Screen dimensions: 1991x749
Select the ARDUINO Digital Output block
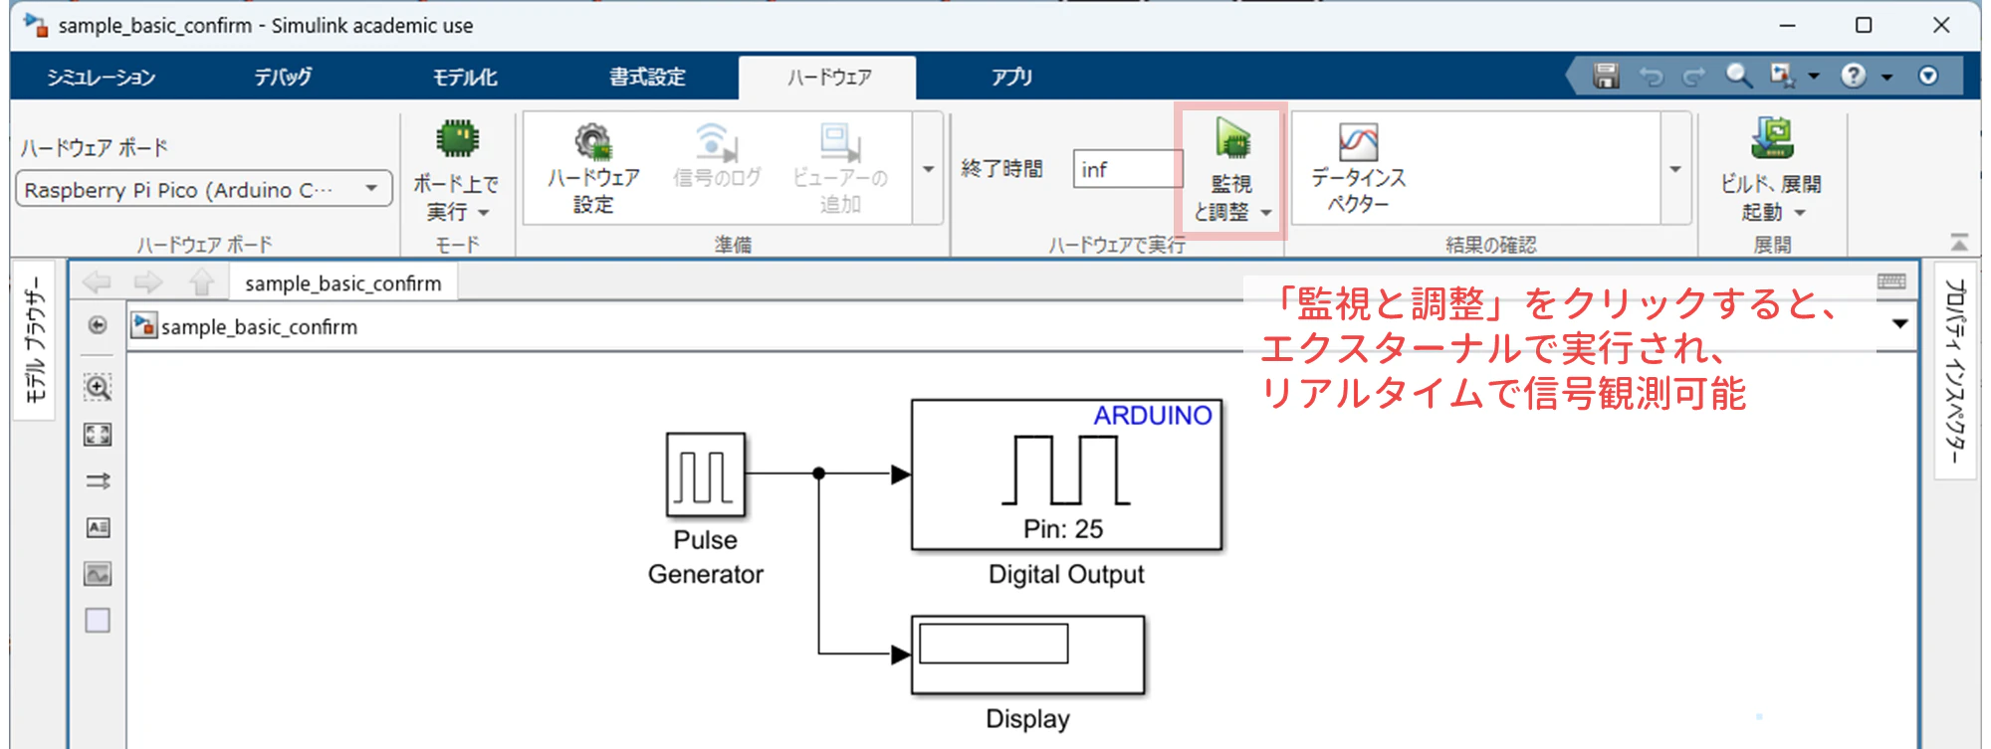coord(1067,474)
